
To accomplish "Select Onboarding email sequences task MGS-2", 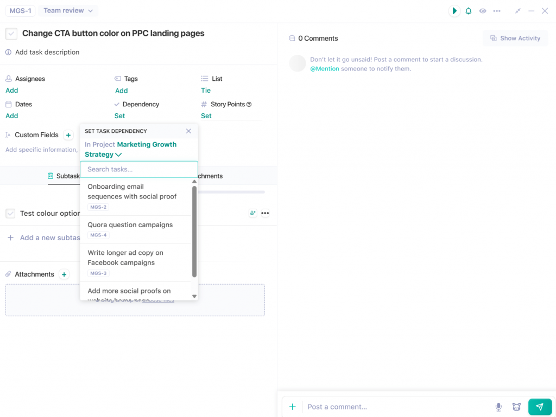I will click(136, 196).
